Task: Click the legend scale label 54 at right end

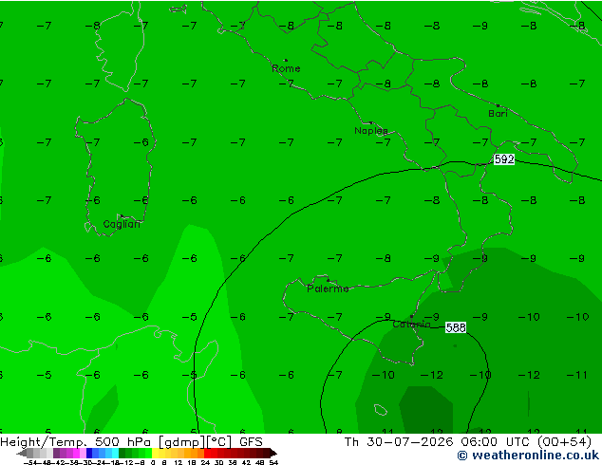Action: tap(273, 462)
